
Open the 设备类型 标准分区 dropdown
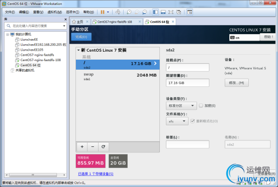[181, 106]
